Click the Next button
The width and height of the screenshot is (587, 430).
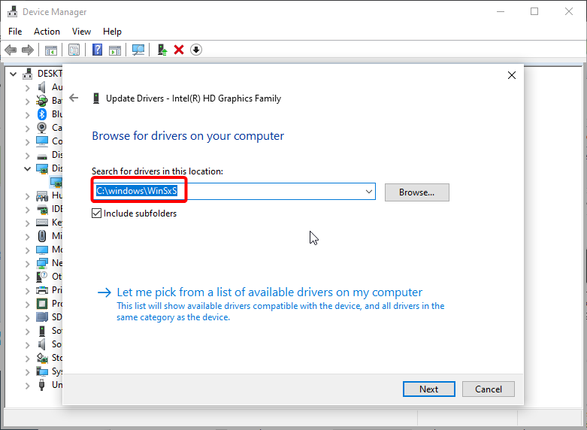pyautogui.click(x=428, y=389)
